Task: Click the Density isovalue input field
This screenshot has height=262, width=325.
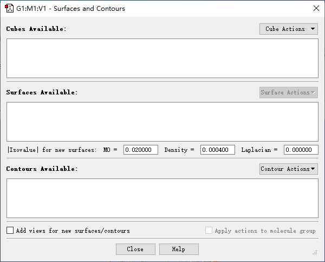Action: 217,150
